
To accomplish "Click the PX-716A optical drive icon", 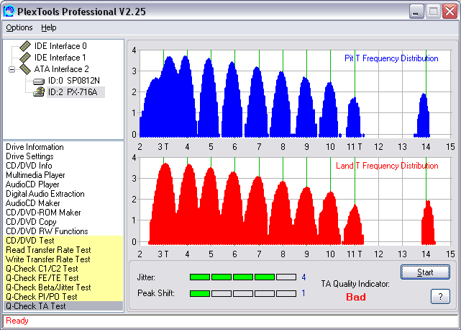I will (x=39, y=92).
